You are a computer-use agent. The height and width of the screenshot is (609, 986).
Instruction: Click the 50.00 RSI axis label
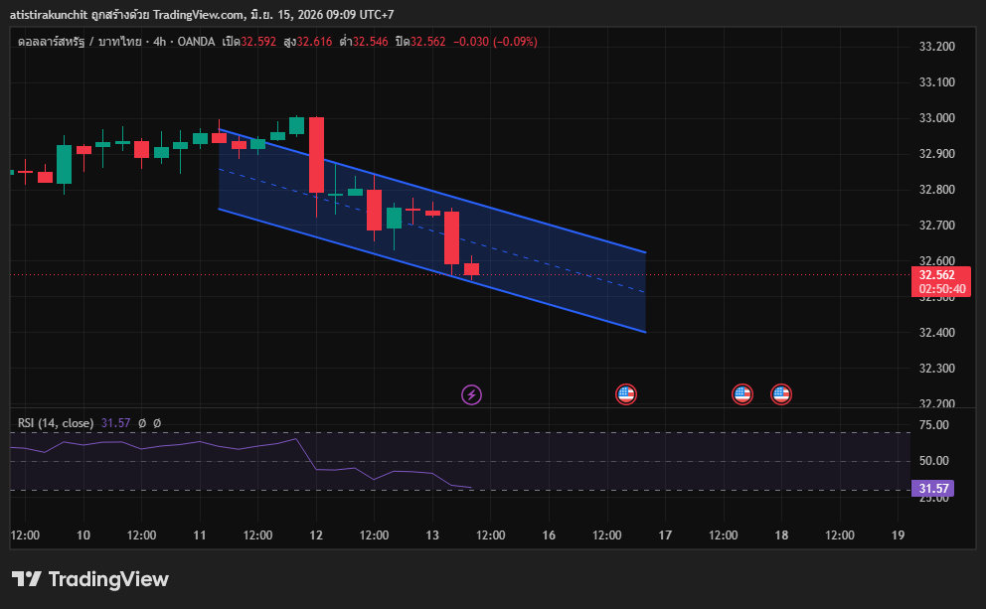pyautogui.click(x=933, y=461)
